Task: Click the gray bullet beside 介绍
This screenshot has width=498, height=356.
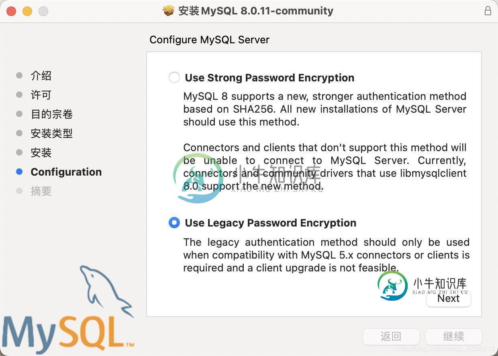Action: [x=19, y=75]
